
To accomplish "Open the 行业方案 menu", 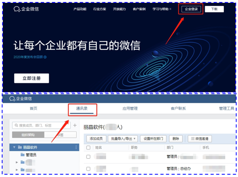I will [100, 9].
